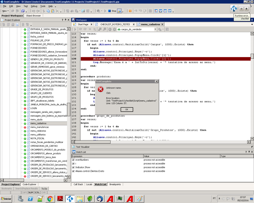Toggle Aliases.control.Clientes.Exists watch checkbox

click(x=73, y=170)
